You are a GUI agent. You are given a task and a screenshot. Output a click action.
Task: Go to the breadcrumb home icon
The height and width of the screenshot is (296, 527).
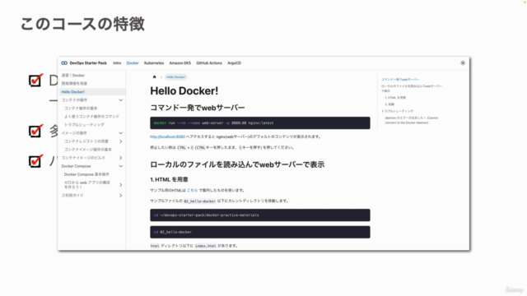click(155, 77)
